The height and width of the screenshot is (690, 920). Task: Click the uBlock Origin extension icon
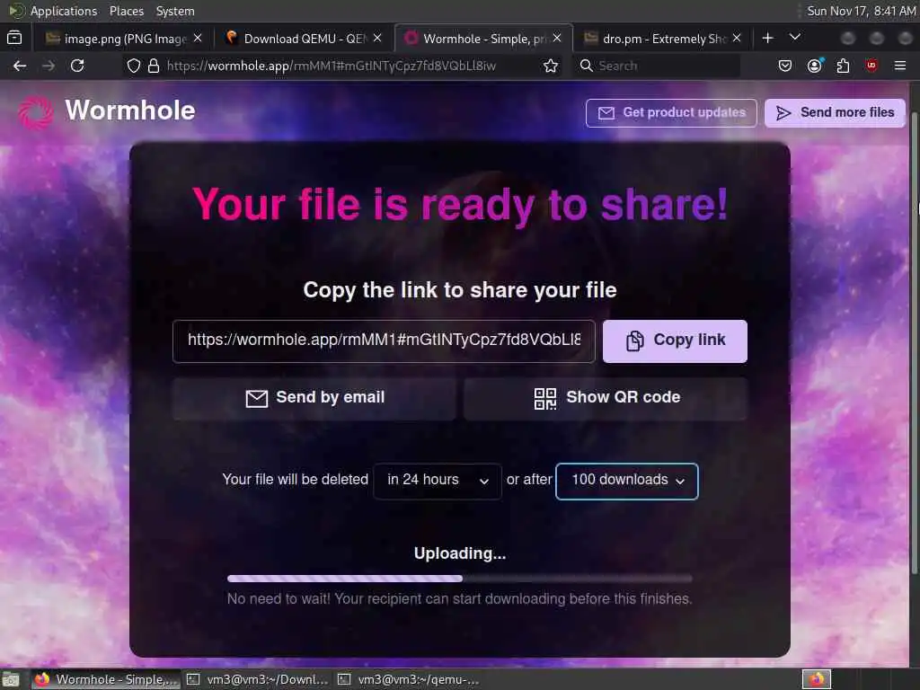tap(871, 65)
